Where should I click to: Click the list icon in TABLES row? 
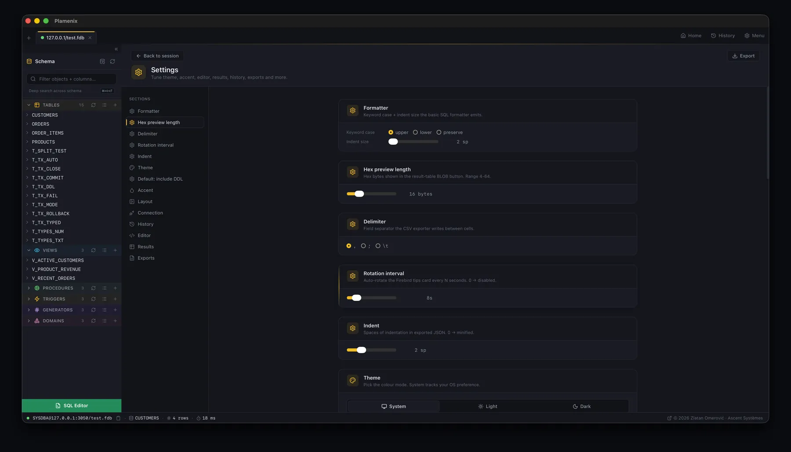tap(104, 105)
